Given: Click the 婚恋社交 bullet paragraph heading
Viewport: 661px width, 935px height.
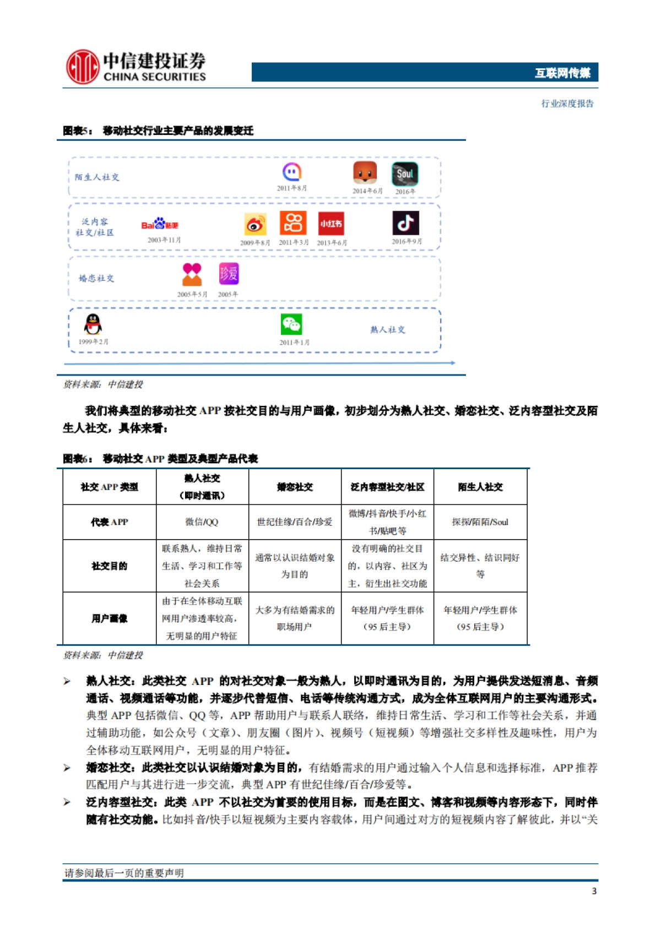Looking at the screenshot, I should click(110, 768).
